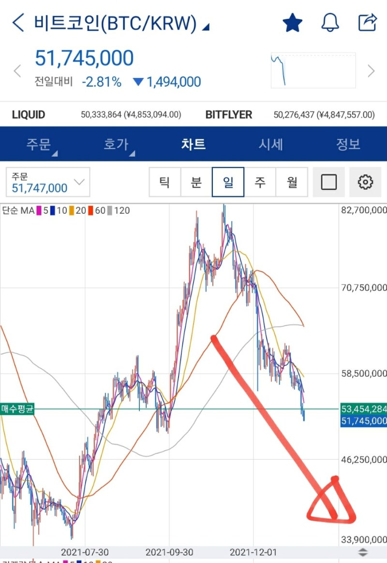This screenshot has width=387, height=563.
Task: Switch to the 주문 tab
Action: coord(39,144)
